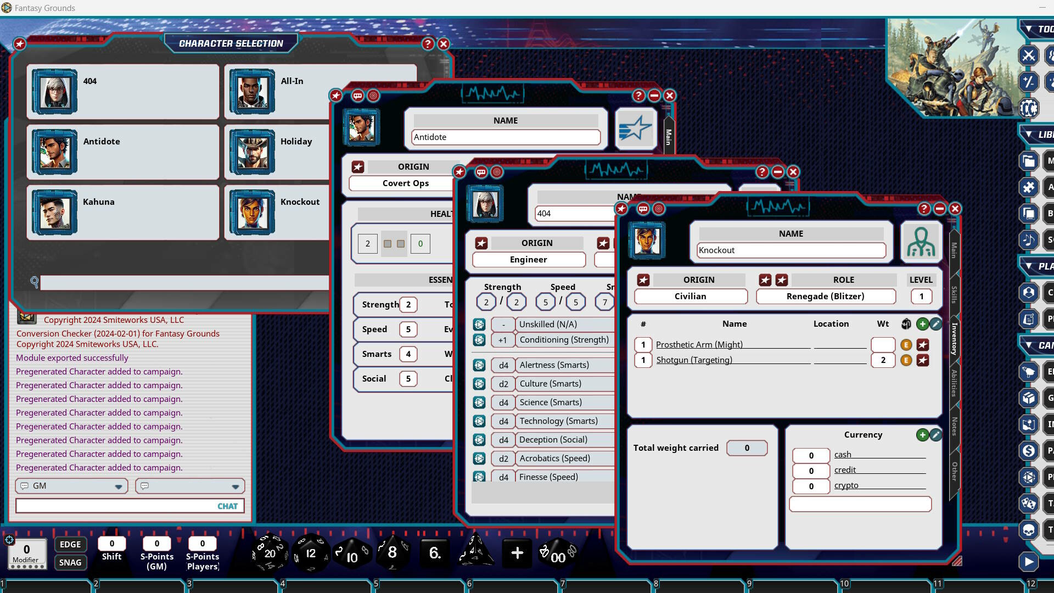Screen dimensions: 1054x593
Task: Click the green plus icon to add an inventory item
Action: click(x=922, y=324)
